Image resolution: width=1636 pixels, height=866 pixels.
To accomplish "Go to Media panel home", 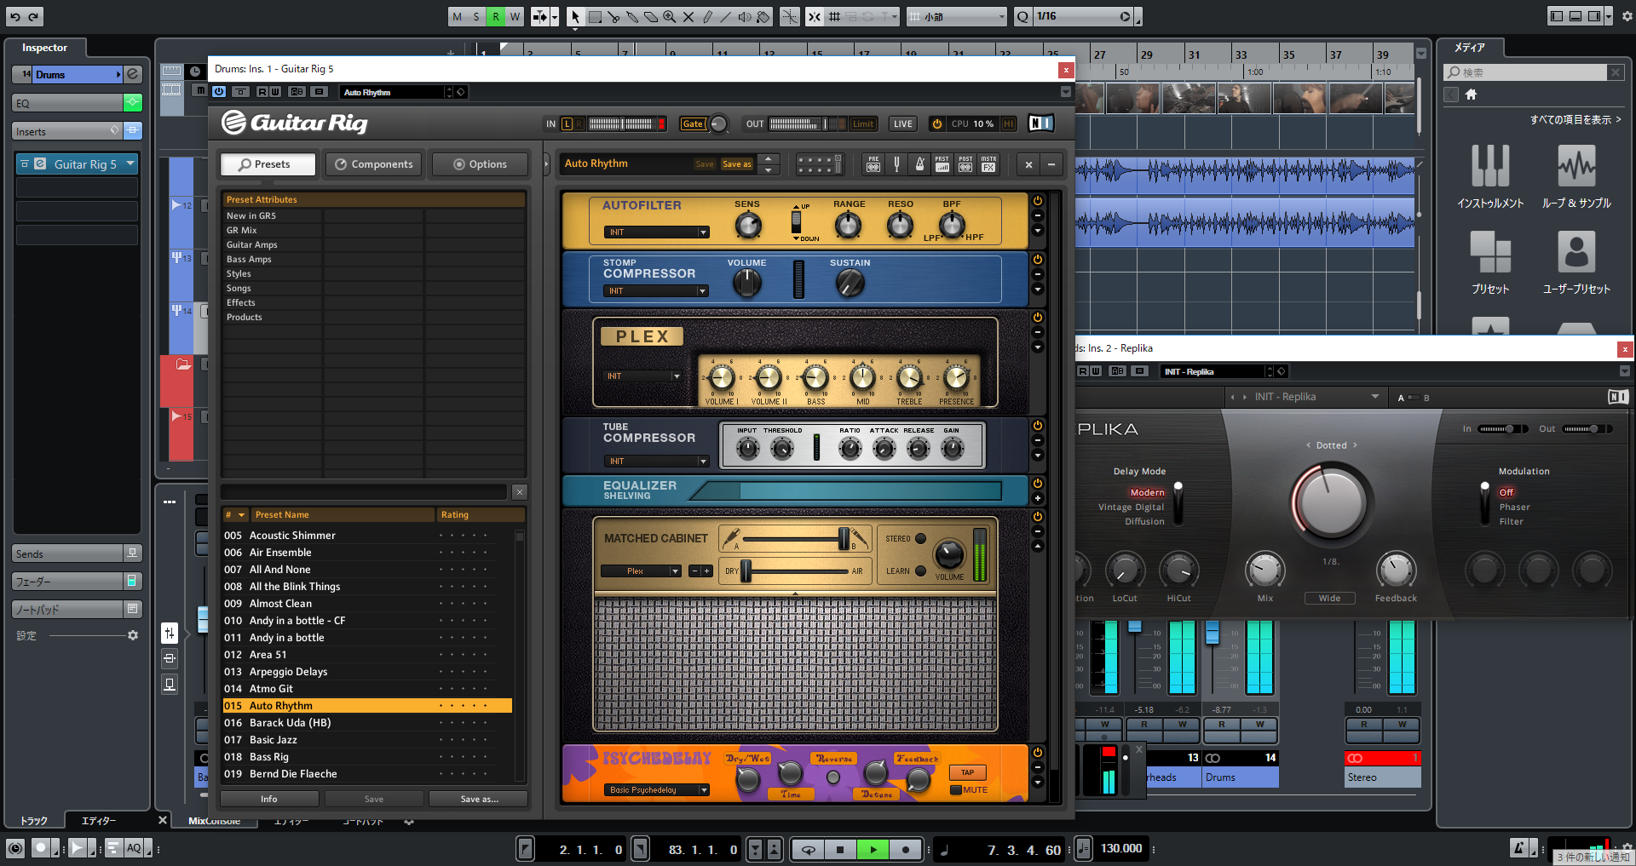I will [x=1471, y=95].
